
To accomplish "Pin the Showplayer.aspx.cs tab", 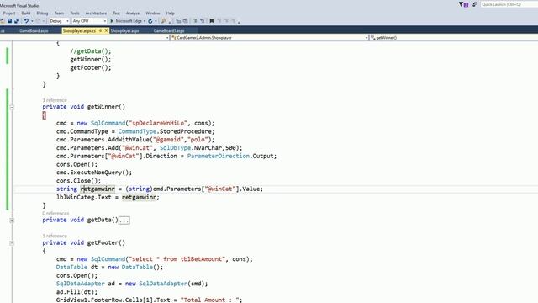I will click(101, 31).
